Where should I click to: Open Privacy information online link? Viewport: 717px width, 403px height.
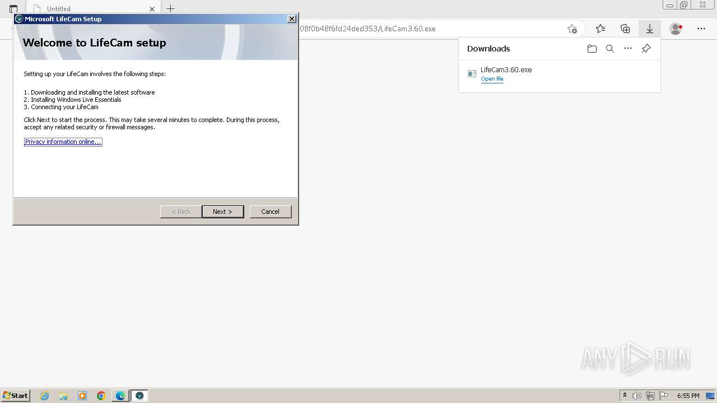63,142
